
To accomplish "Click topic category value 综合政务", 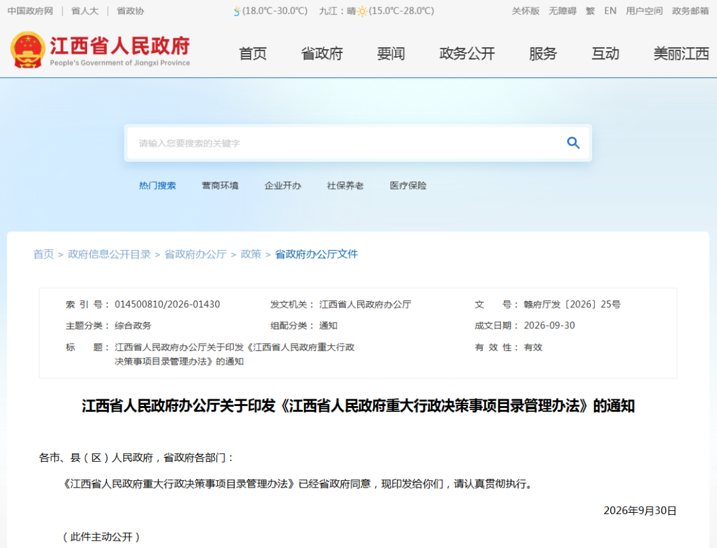I will pos(133,326).
